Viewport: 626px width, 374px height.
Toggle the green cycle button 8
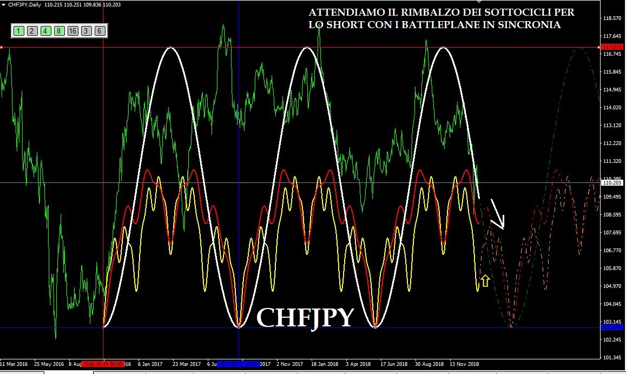[x=58, y=31]
